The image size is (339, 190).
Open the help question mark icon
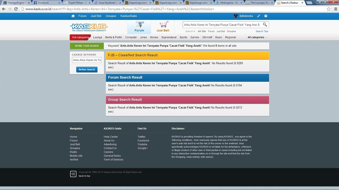tap(266, 16)
